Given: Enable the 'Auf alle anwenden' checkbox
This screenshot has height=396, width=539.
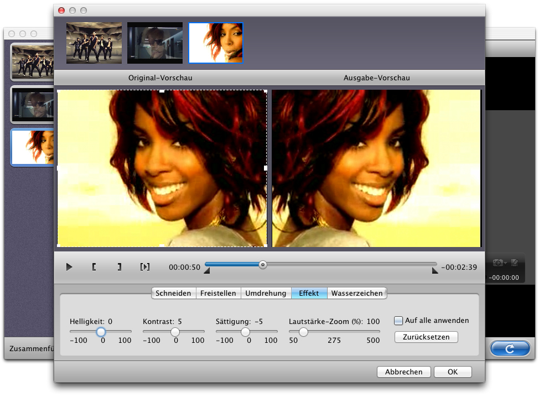Looking at the screenshot, I should coord(398,321).
